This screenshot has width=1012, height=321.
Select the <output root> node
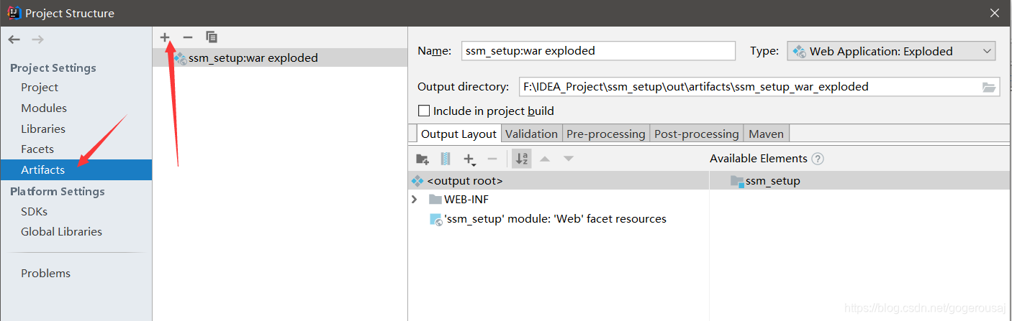(559, 181)
